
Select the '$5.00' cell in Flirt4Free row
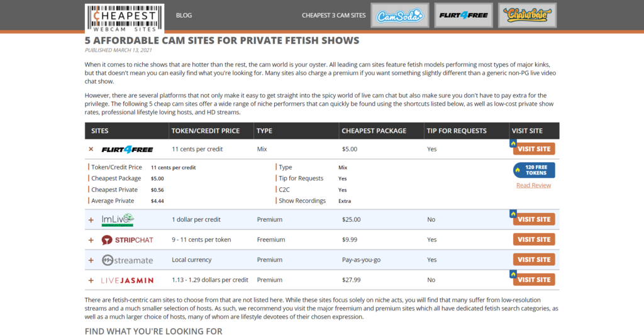point(350,149)
